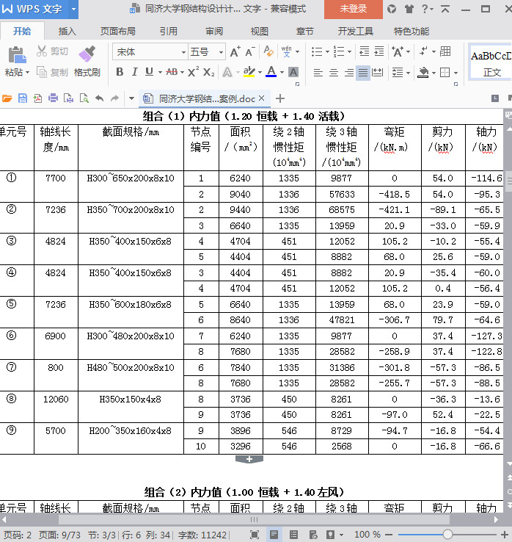Toggle italic formatting
Image resolution: width=512 pixels, height=542 pixels.
[134, 72]
